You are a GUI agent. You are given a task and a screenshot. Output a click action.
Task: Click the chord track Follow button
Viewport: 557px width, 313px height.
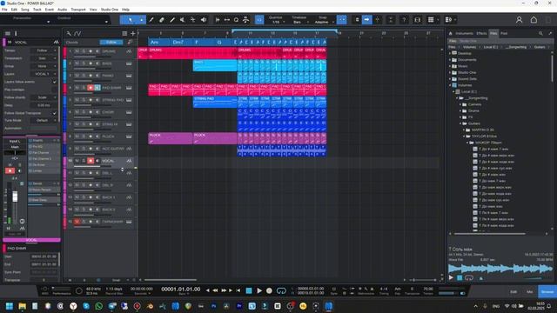click(111, 43)
